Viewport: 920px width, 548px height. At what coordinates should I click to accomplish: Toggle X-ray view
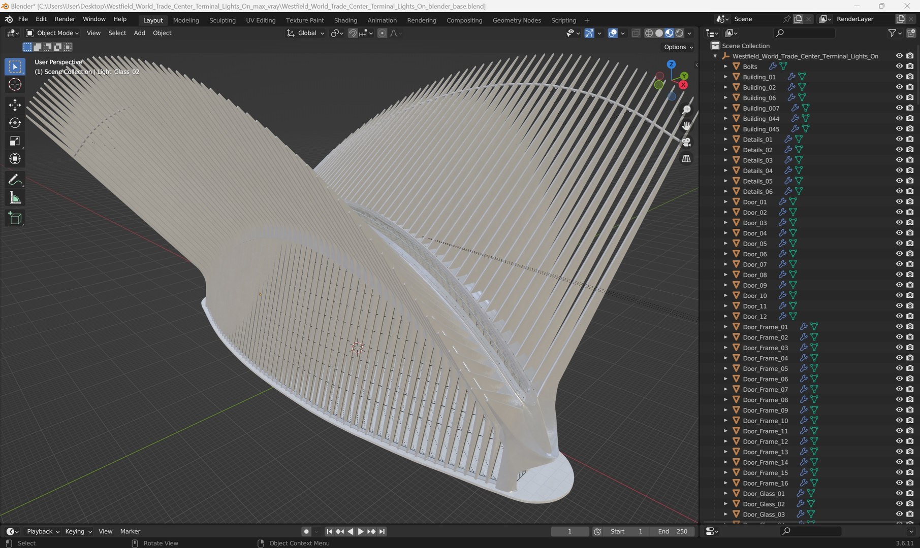[x=636, y=33]
